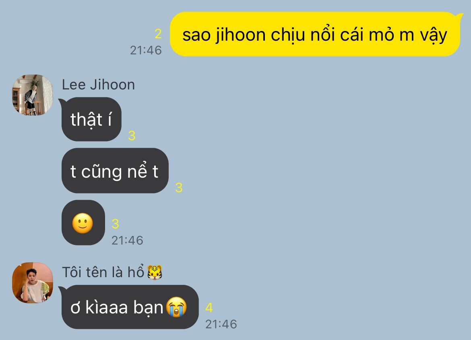
Task: Click the 21:46 timestamp by yellow message
Action: tap(146, 50)
